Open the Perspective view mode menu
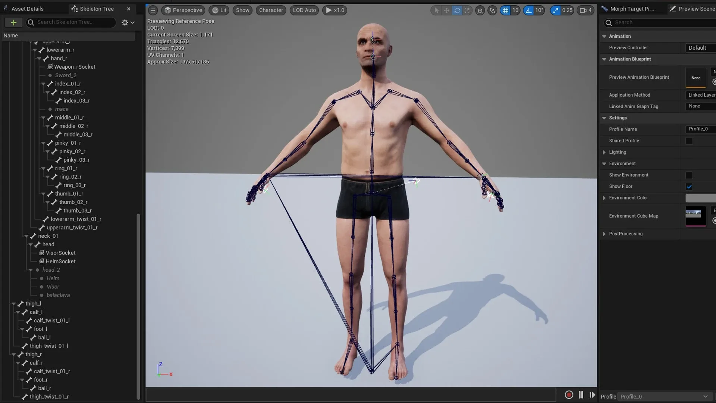The width and height of the screenshot is (716, 403). [x=183, y=10]
